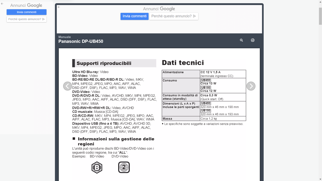Click DVD-Video region 2 logo
This screenshot has width=322, height=181.
(124, 167)
